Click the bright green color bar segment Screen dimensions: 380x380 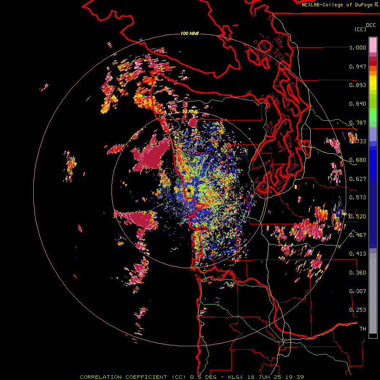[x=373, y=115]
